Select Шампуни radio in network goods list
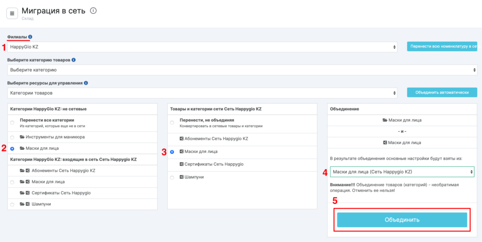The width and height of the screenshot is (482, 242). point(172,177)
